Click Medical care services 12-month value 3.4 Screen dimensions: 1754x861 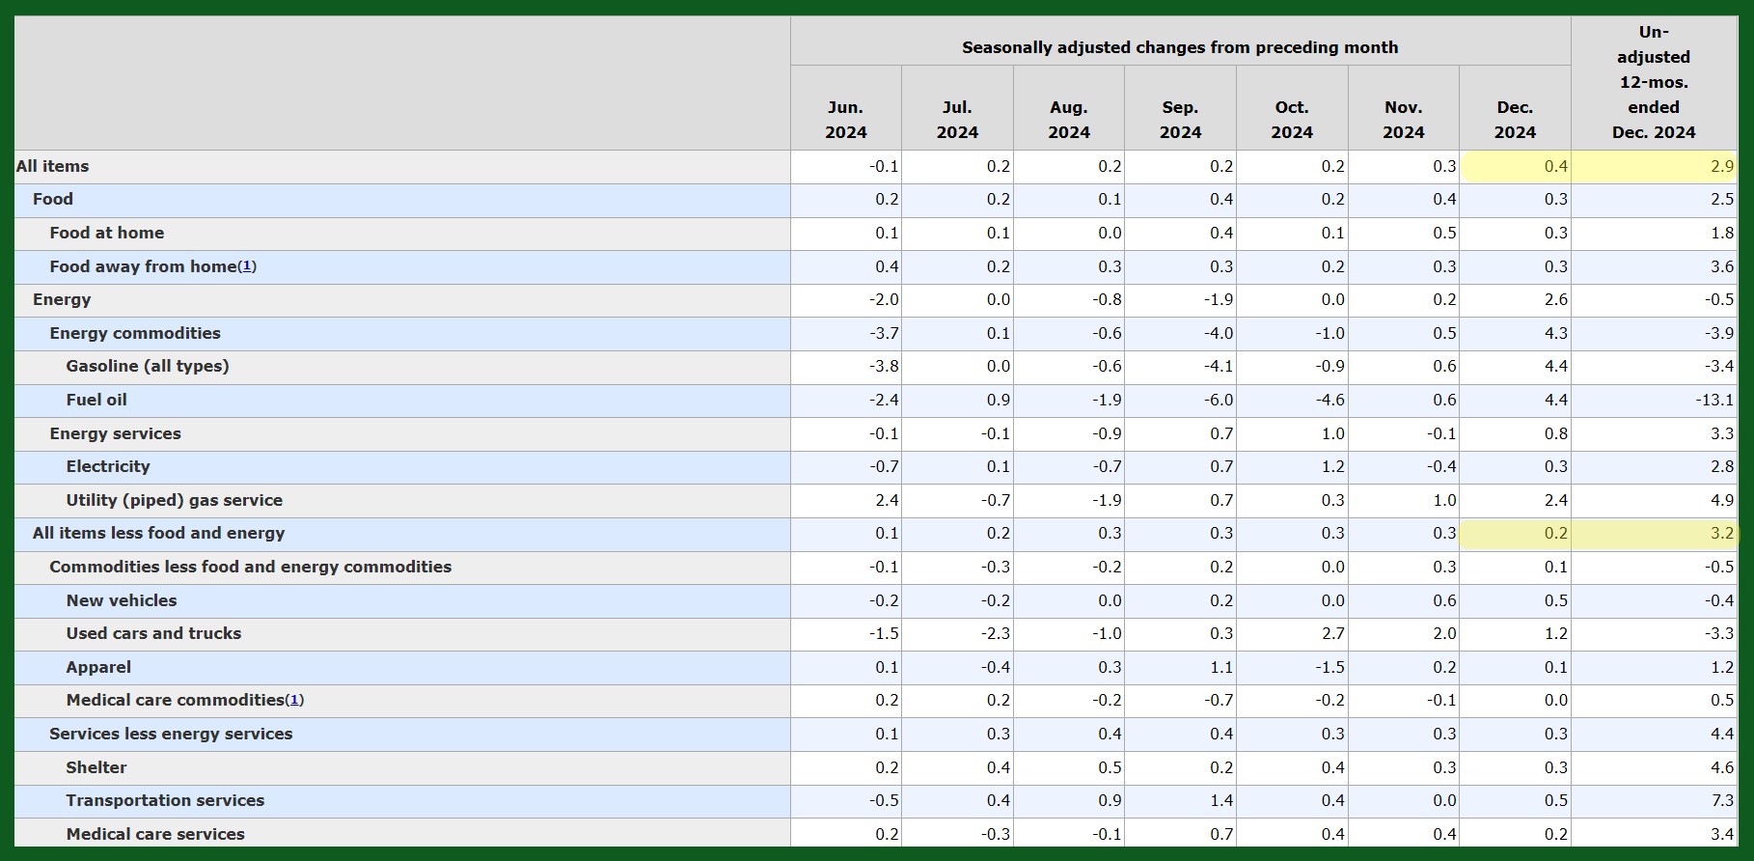pyautogui.click(x=1722, y=834)
